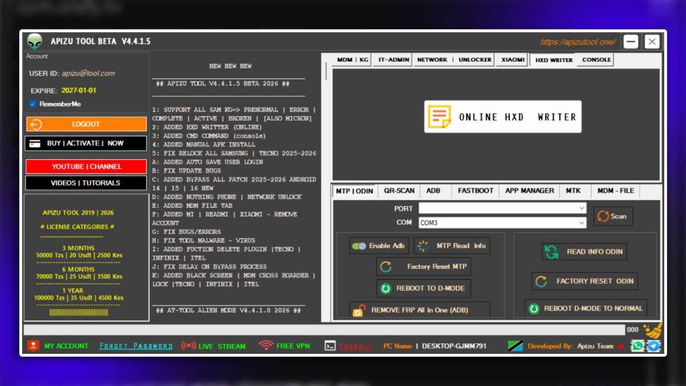The height and width of the screenshot is (386, 686).
Task: Click the Read Info Odin sync icon
Action: 552,252
